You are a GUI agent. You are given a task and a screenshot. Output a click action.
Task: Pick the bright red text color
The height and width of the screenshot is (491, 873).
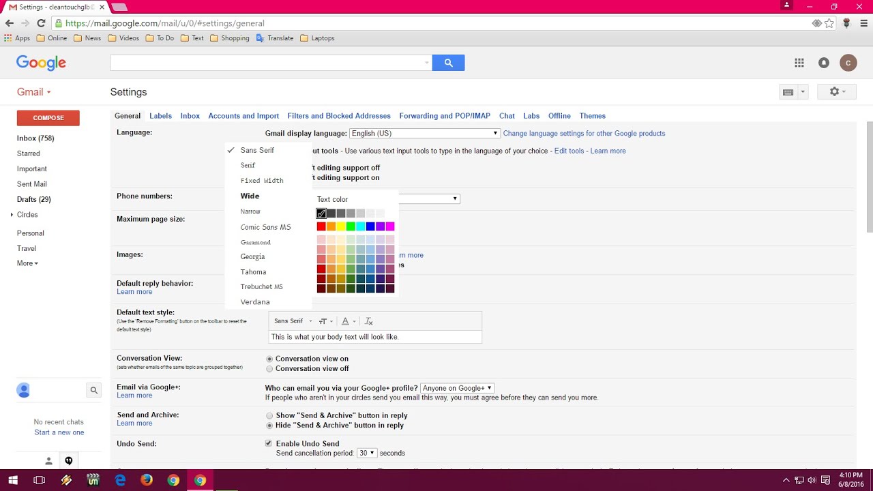pyautogui.click(x=321, y=226)
